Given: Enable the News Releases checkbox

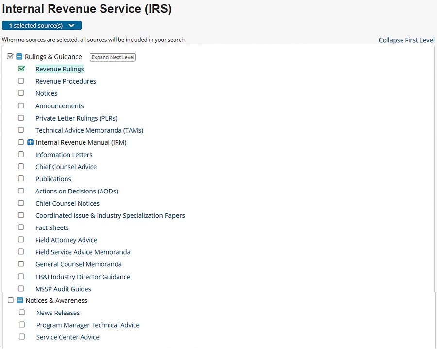Looking at the screenshot, I should tap(22, 313).
